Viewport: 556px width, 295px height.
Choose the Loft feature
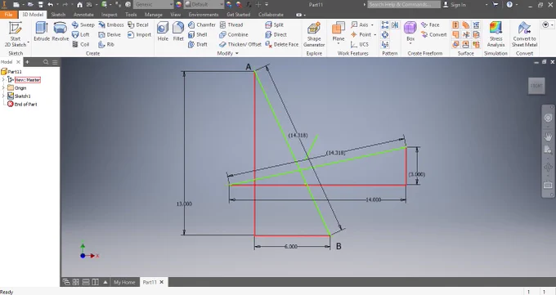pyautogui.click(x=81, y=34)
